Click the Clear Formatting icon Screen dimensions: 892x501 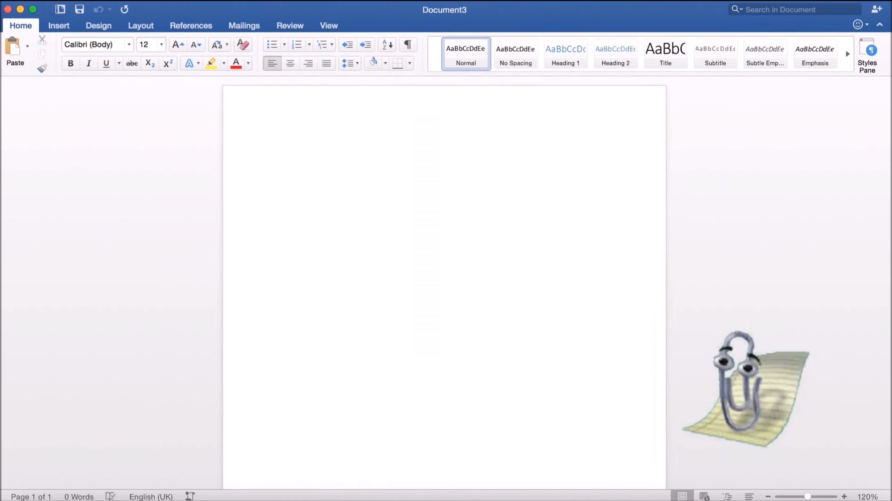click(x=243, y=44)
